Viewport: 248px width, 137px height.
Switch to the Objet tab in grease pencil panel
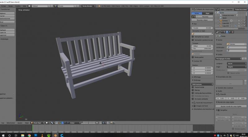pyautogui.click(x=208, y=13)
